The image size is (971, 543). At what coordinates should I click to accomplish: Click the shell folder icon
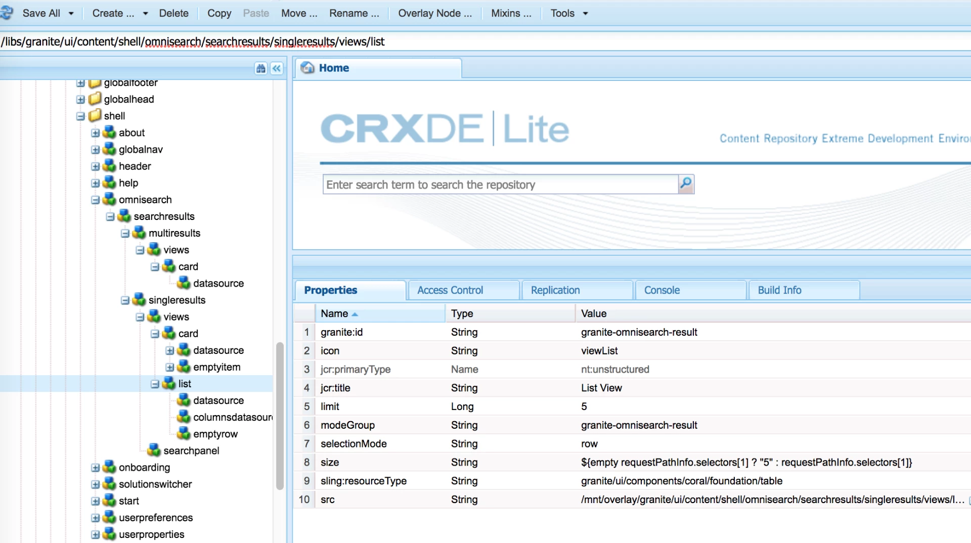95,115
